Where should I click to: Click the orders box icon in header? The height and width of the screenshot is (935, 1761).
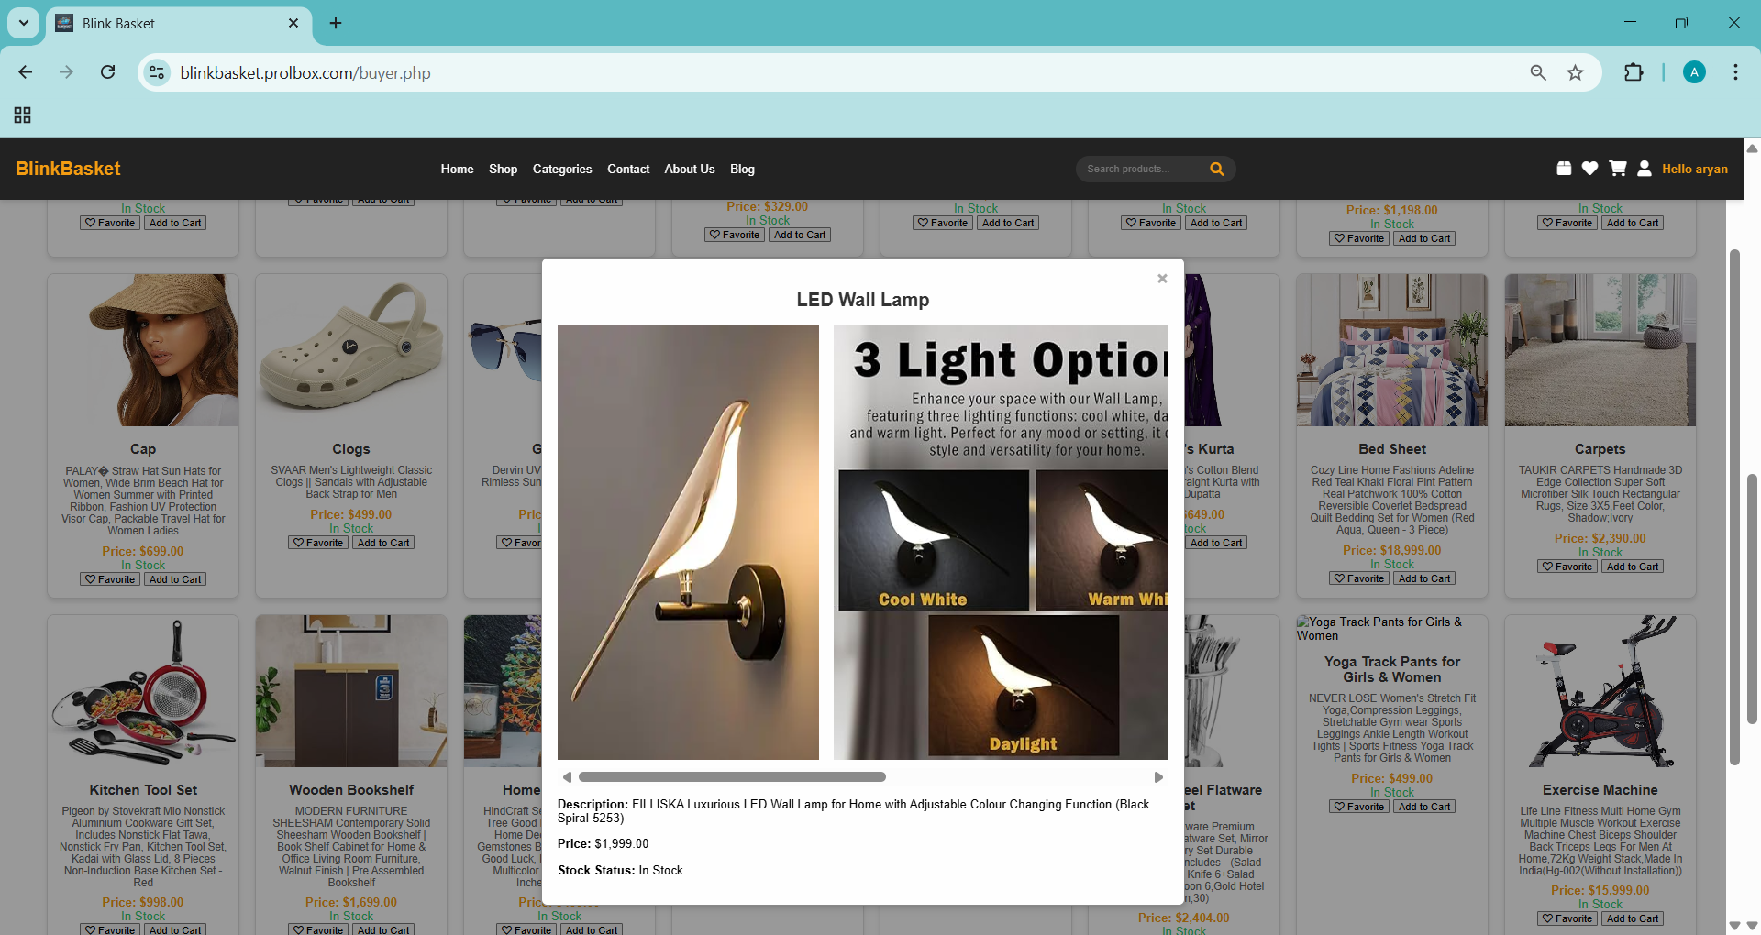pyautogui.click(x=1564, y=169)
